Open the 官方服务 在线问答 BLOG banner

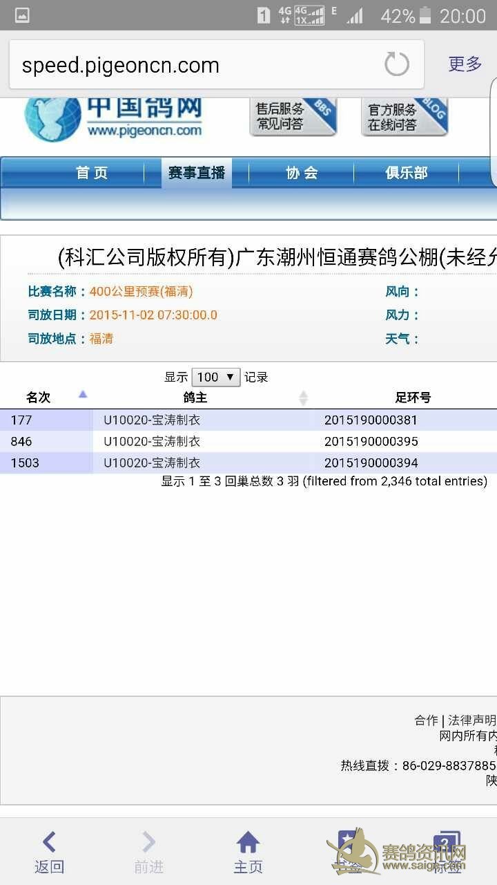[x=404, y=117]
